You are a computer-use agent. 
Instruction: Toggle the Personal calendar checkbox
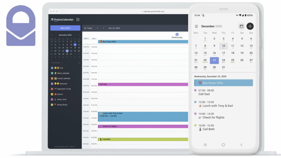[x=52, y=84]
